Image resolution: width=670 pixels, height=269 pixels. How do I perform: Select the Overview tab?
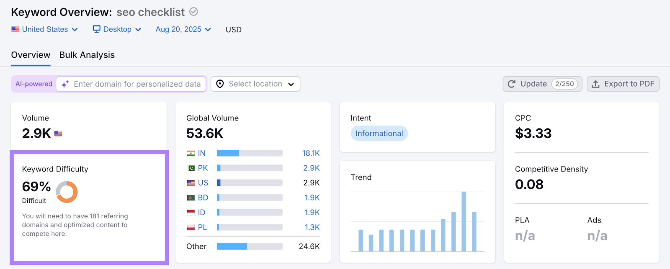(31, 55)
